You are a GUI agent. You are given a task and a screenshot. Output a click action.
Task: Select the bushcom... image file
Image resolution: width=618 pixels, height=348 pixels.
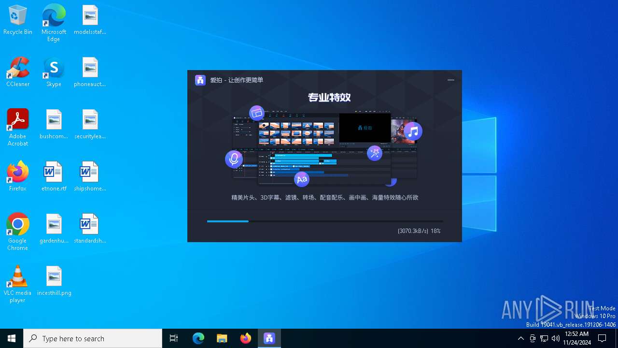pos(54,125)
